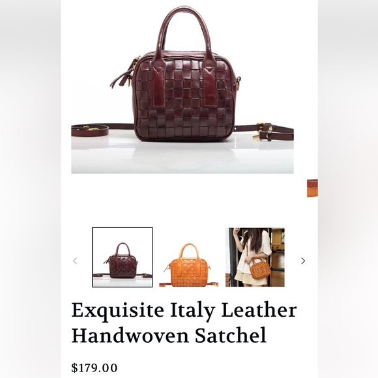Click the orange bag in the model photo
The width and height of the screenshot is (378, 378).
pyautogui.click(x=260, y=268)
